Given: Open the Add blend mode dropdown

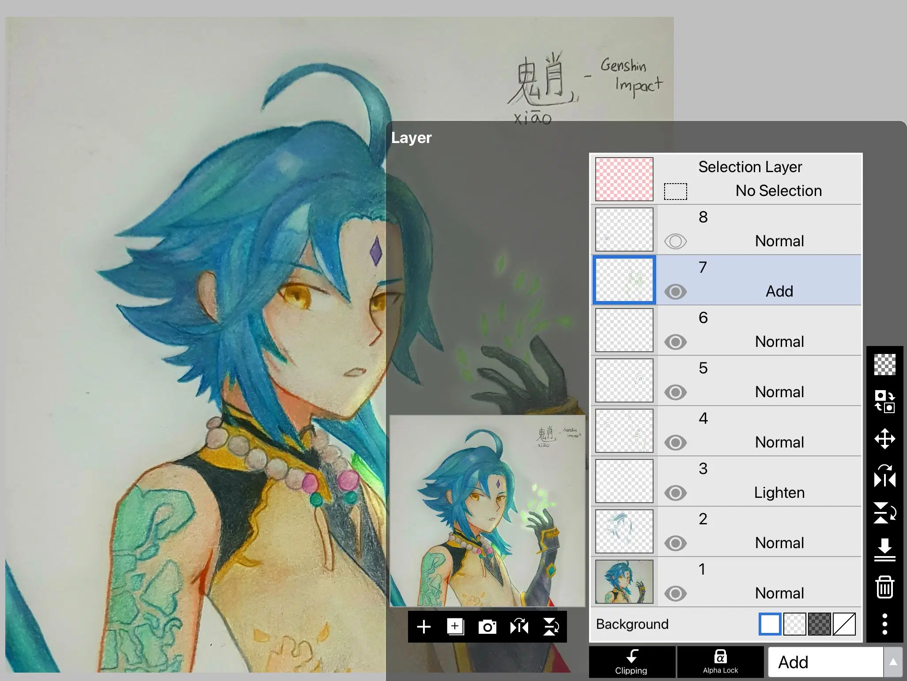Looking at the screenshot, I should pyautogui.click(x=826, y=662).
